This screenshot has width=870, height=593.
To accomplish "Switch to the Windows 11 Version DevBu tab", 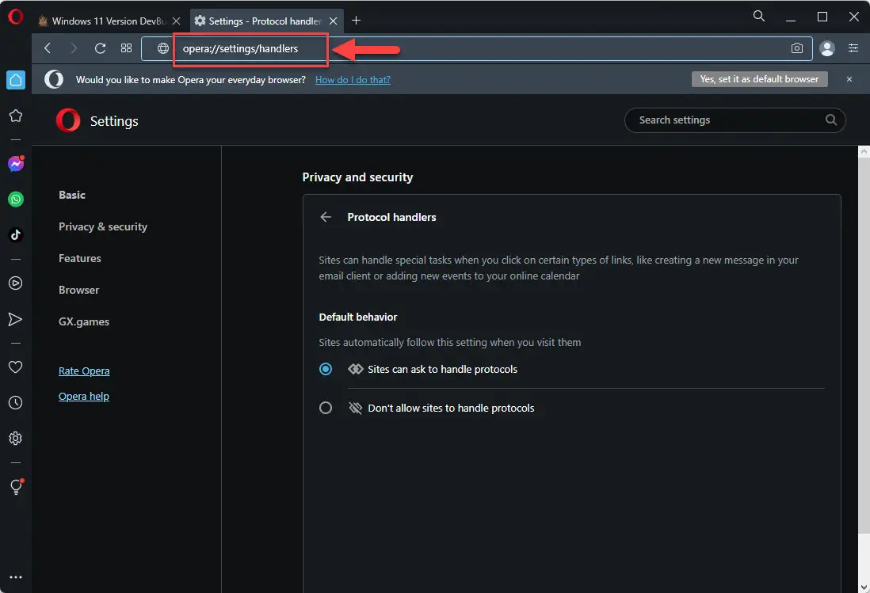I will tap(109, 21).
